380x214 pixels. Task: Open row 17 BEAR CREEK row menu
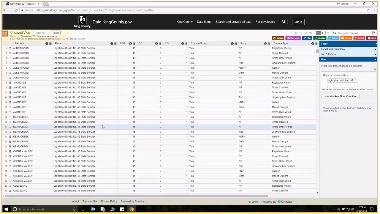click(x=10, y=127)
